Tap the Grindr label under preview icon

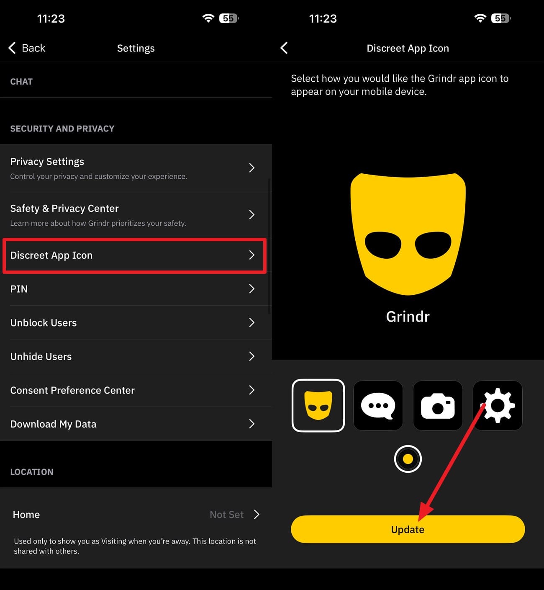pos(408,317)
